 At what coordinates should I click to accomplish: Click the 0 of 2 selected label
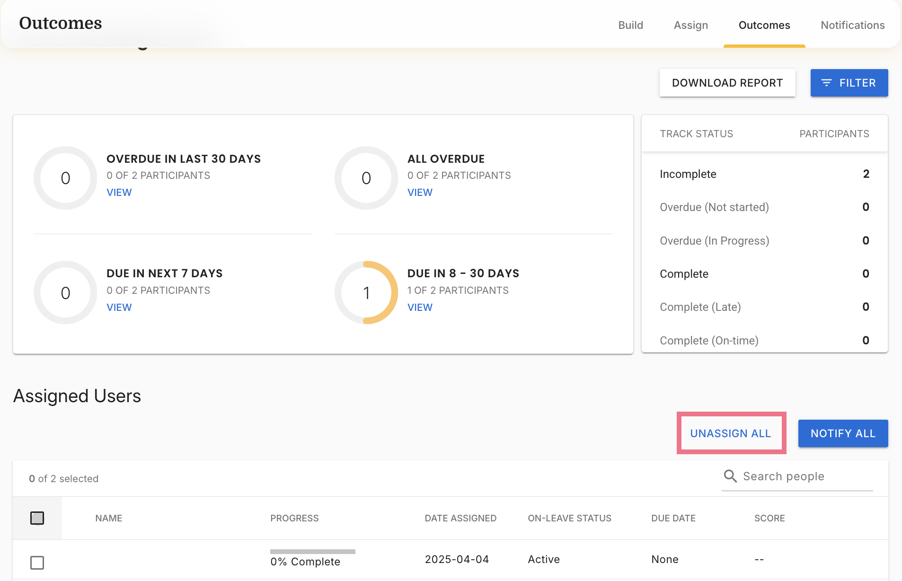click(63, 478)
